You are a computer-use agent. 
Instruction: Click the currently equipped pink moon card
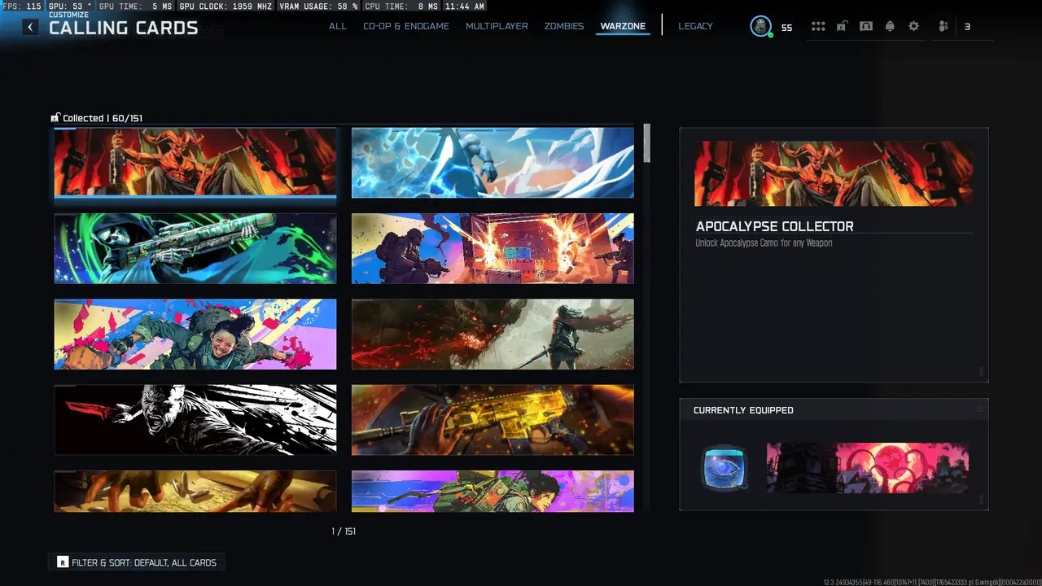click(x=868, y=468)
